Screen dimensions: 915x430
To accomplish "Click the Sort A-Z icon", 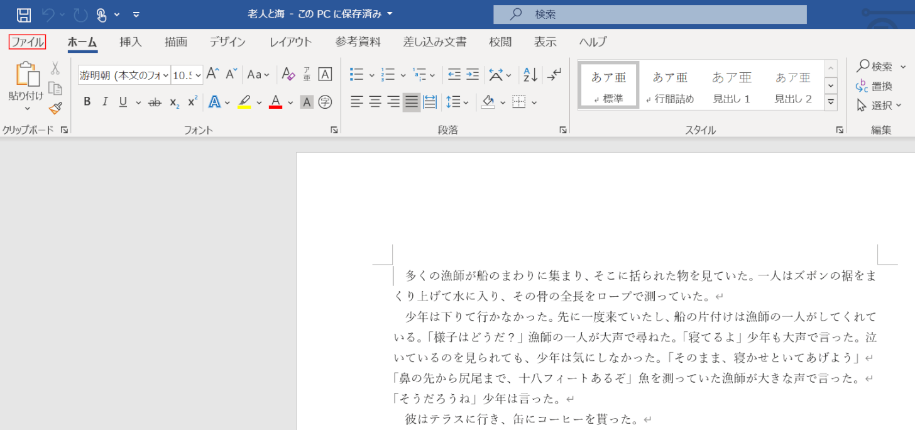I will pyautogui.click(x=530, y=74).
